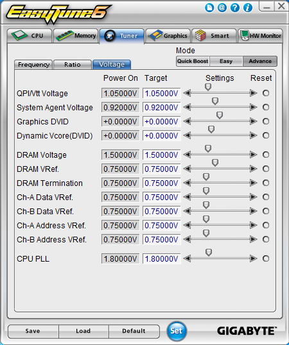
Task: Select reset radio for Ch-A Data VRef.
Action: coord(266,197)
